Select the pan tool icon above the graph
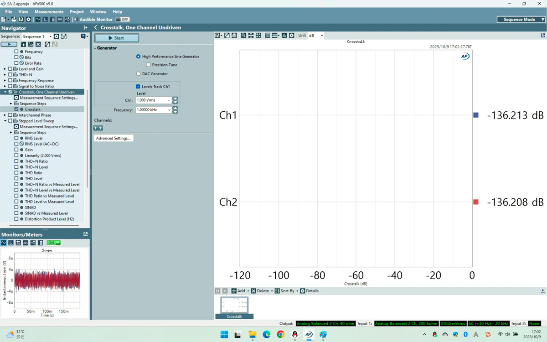The width and height of the screenshot is (547, 342). pos(251,35)
